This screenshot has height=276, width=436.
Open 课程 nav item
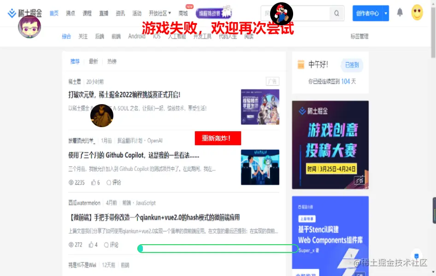point(87,13)
